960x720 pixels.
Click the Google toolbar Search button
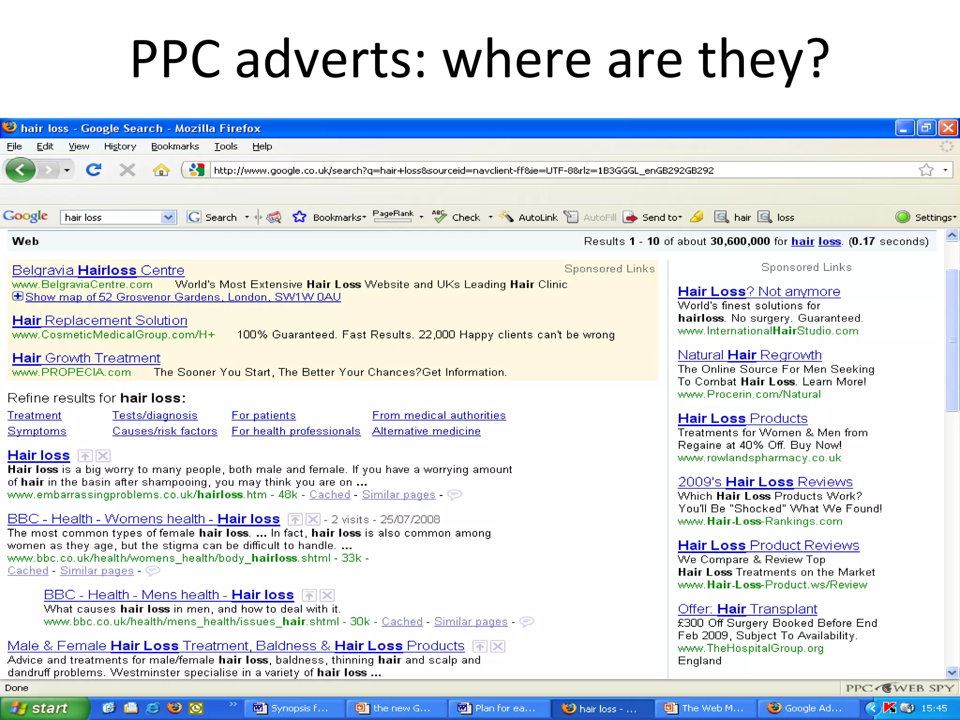pos(212,217)
